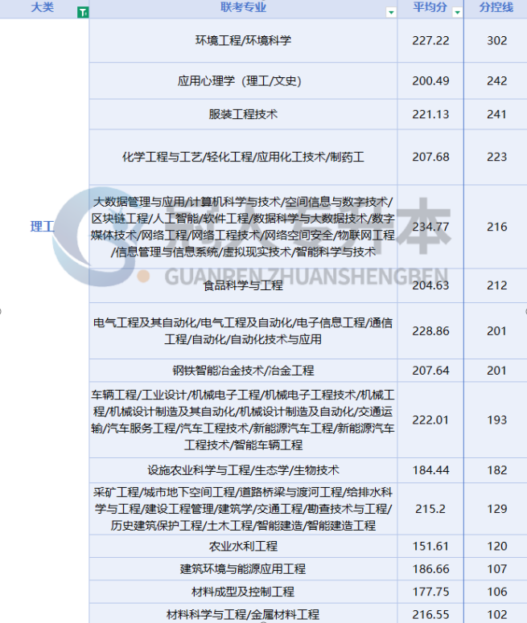Click the 分控线 column header

[496, 7]
